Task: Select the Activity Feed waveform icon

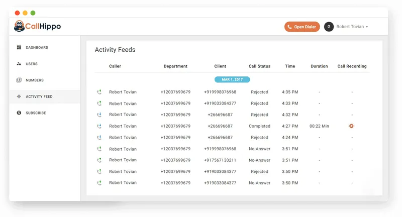Action: tap(19, 96)
